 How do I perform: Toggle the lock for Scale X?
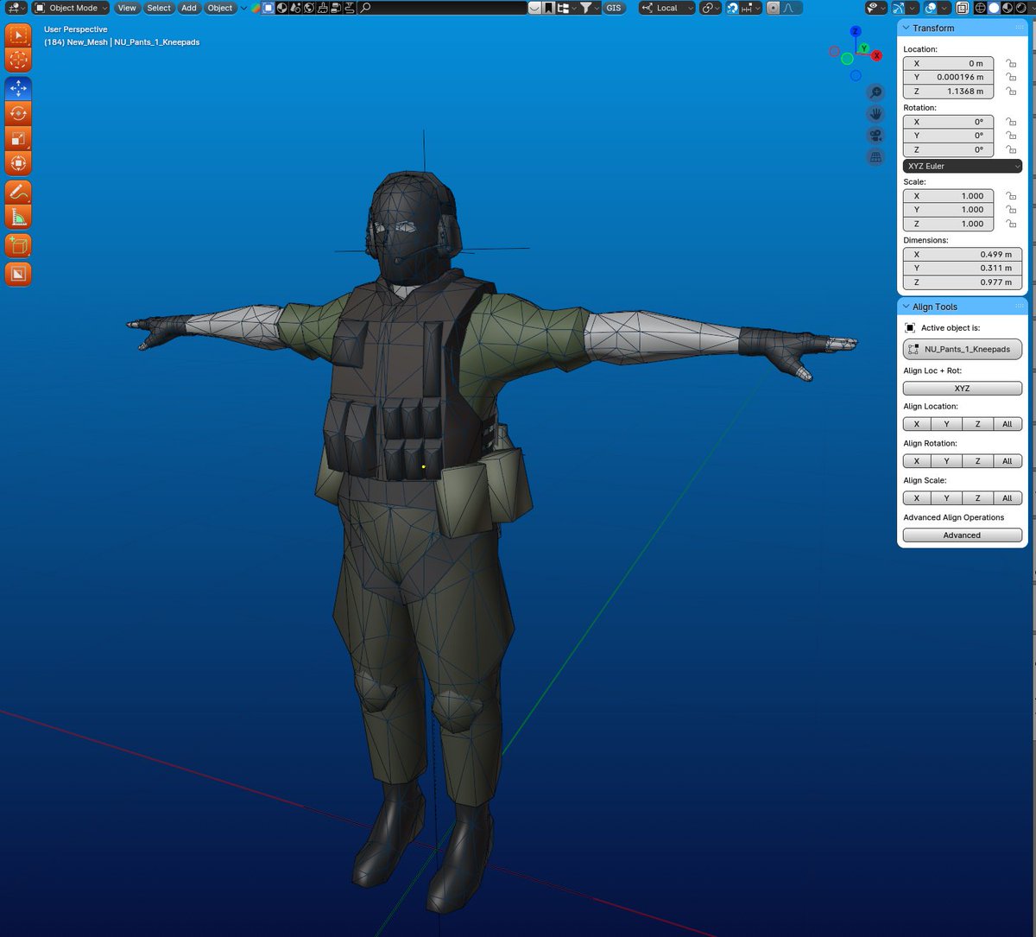[1011, 196]
